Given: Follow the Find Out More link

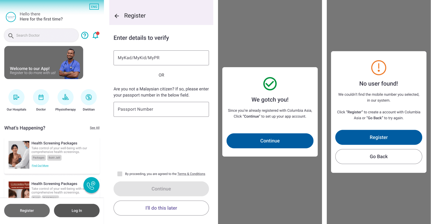Looking at the screenshot, I should 40,166.
